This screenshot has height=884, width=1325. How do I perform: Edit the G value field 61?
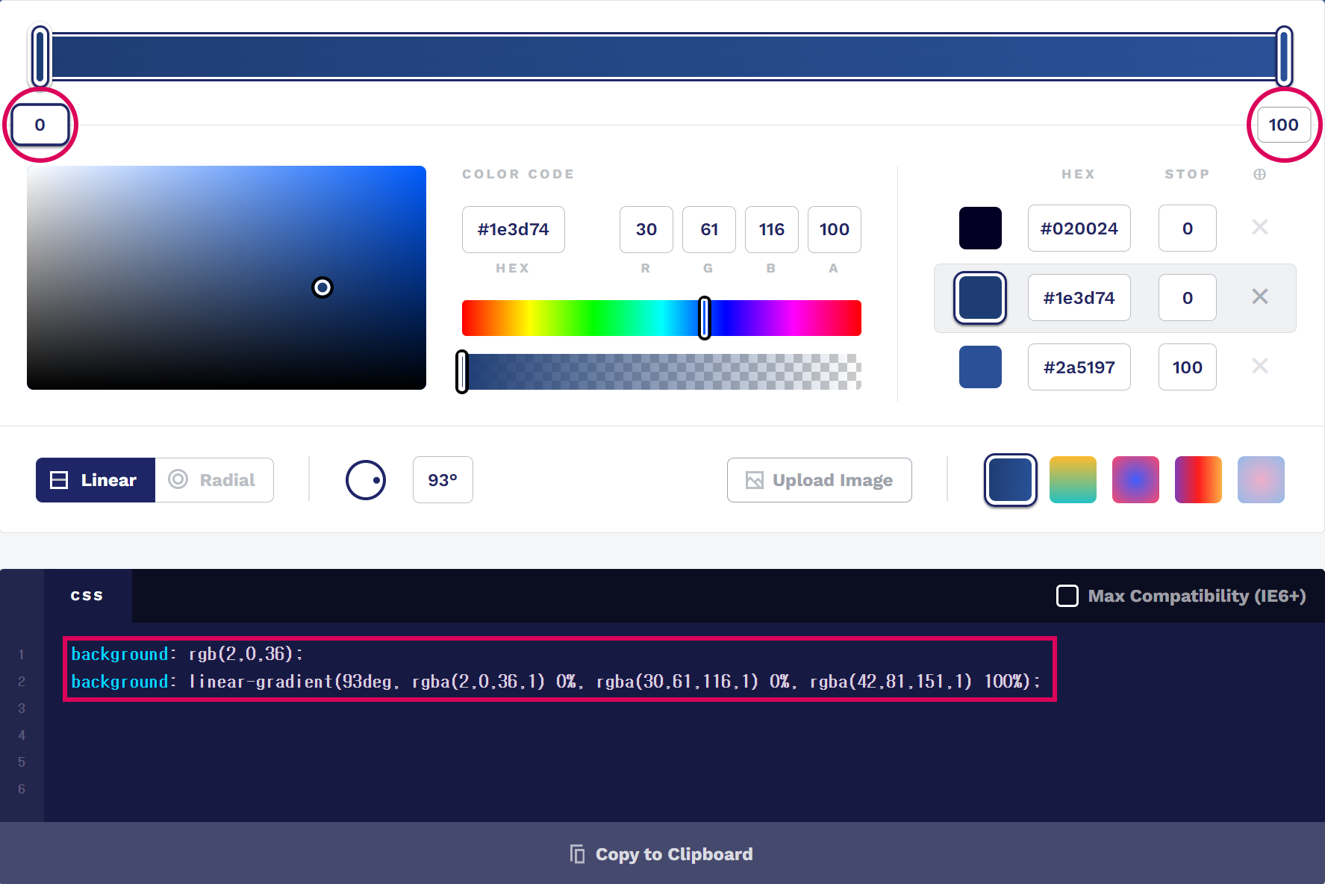[709, 229]
